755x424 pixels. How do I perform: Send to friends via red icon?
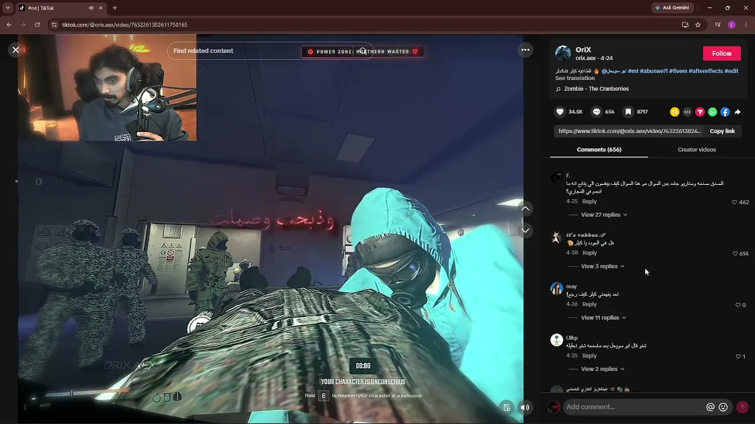[x=700, y=112]
